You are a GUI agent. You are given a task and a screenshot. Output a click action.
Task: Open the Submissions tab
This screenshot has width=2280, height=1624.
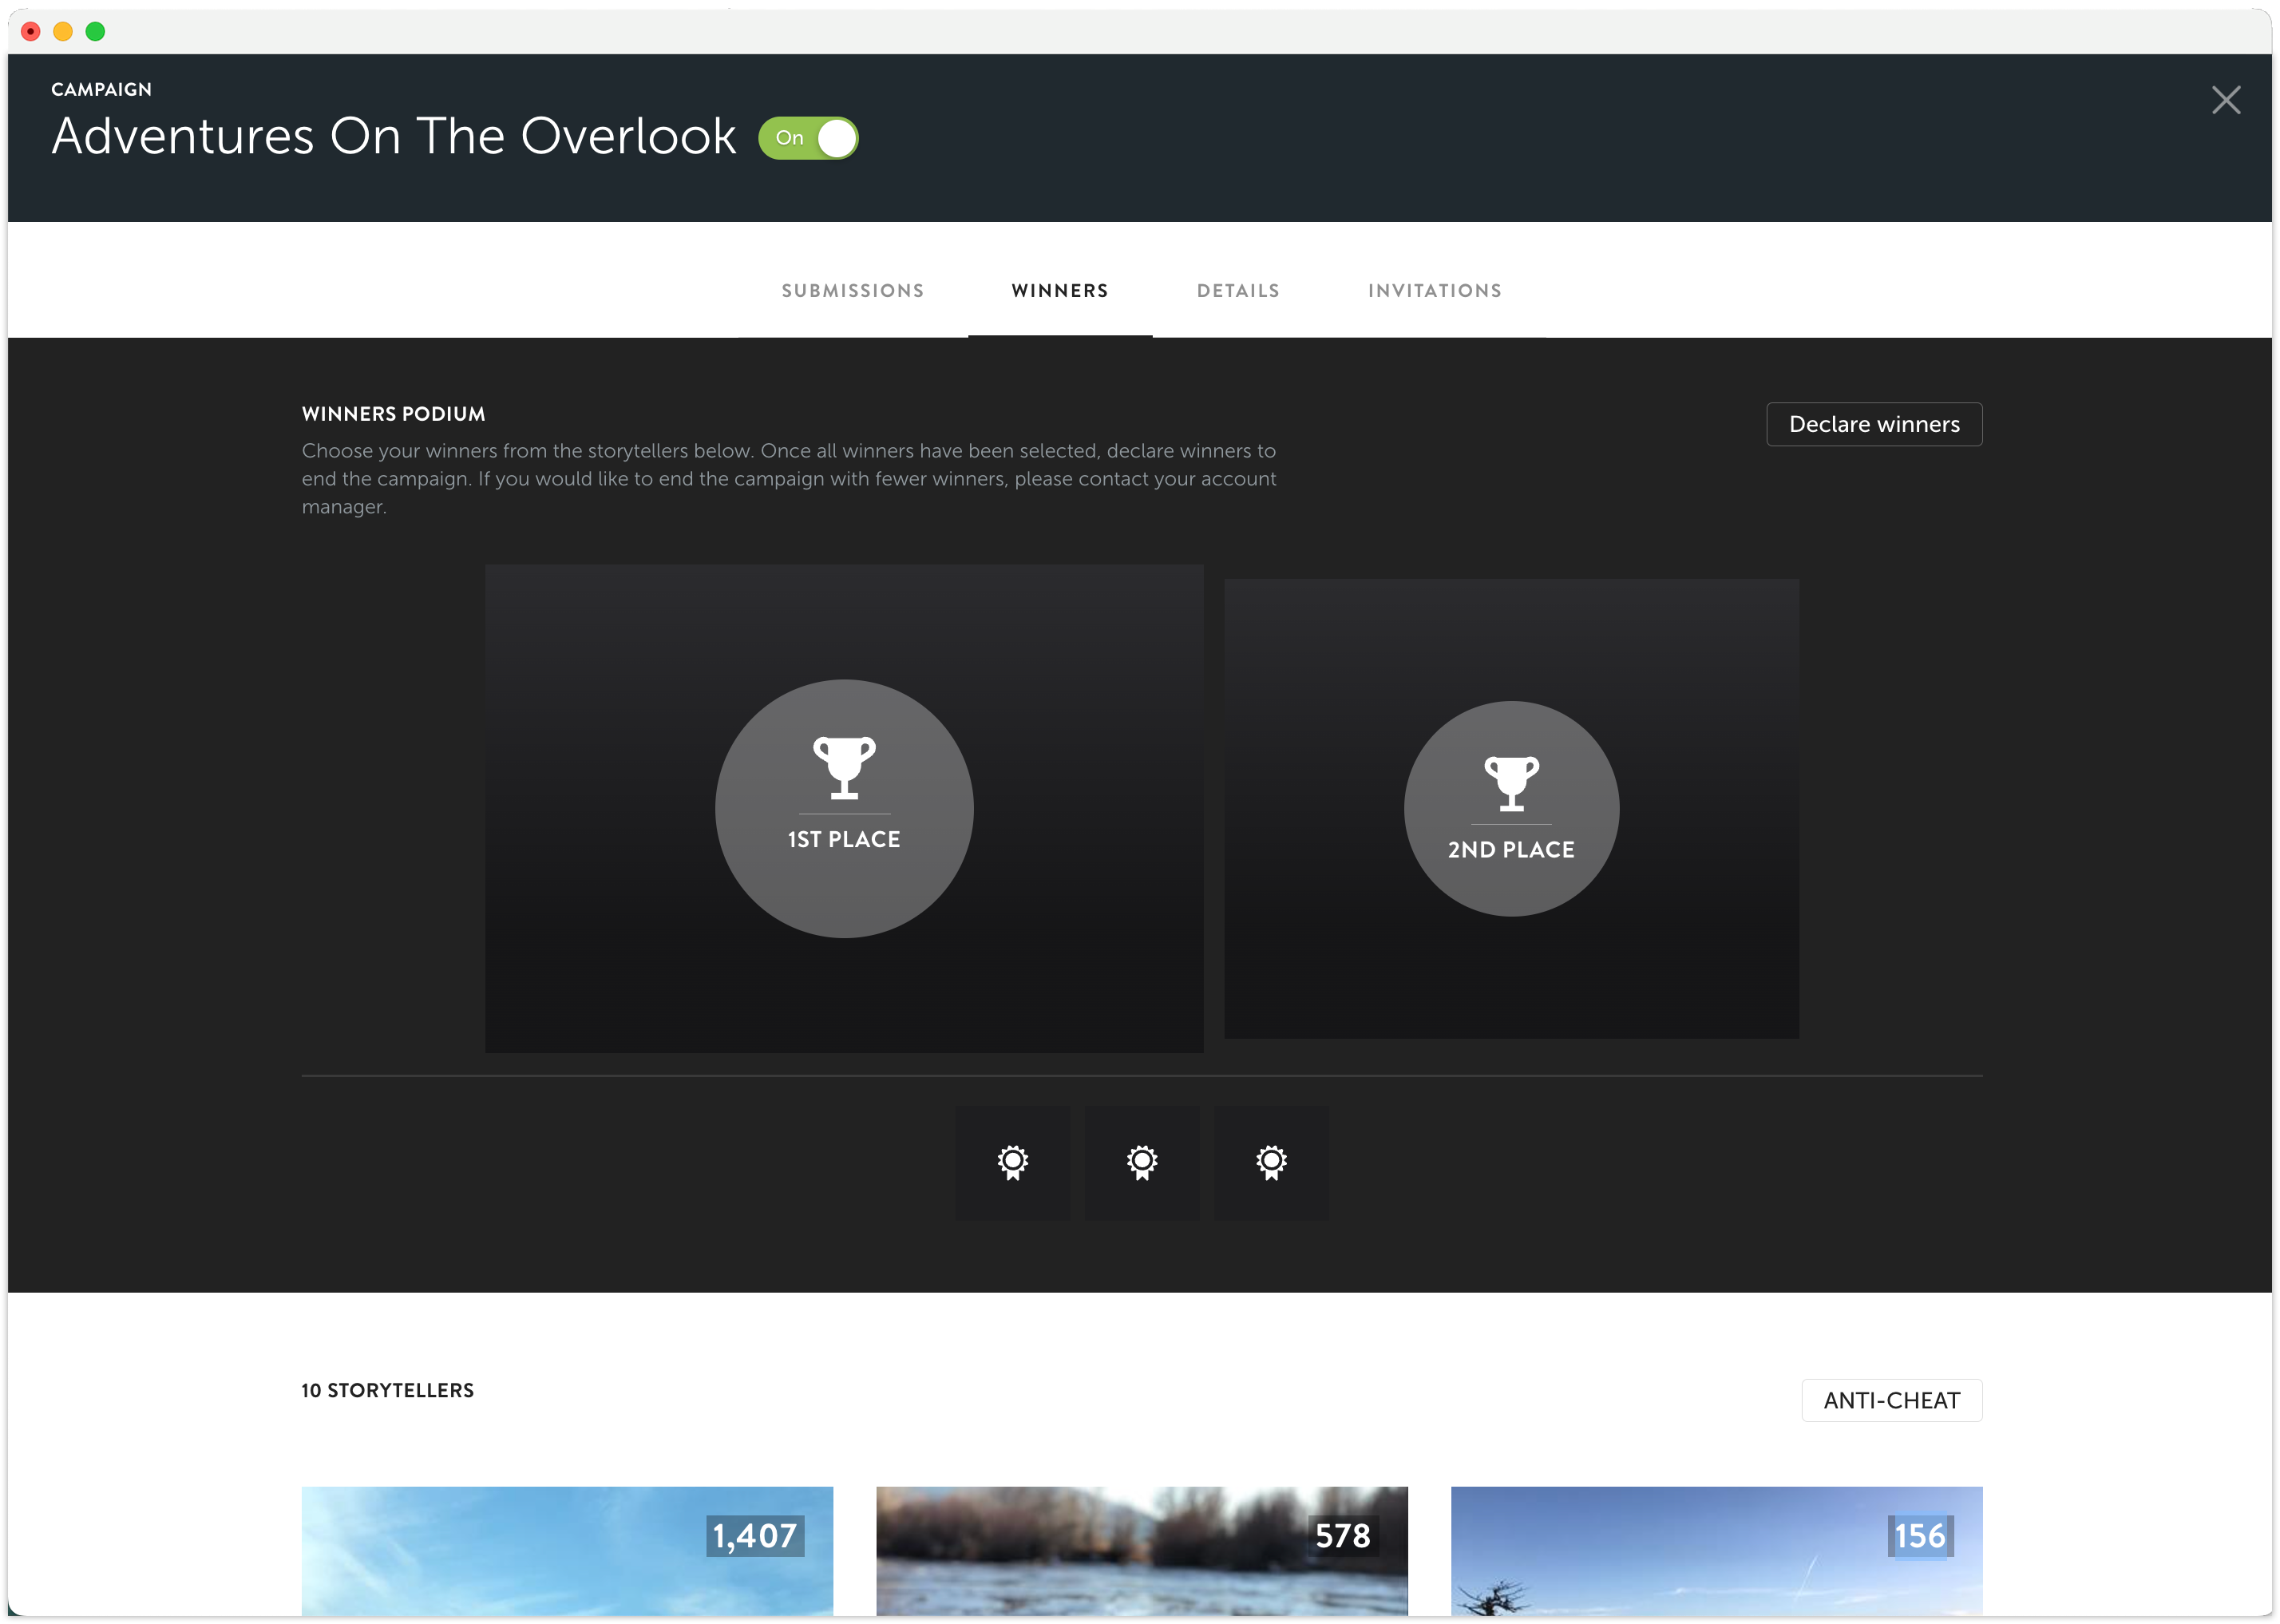coord(853,291)
